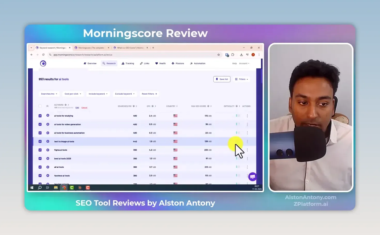Screen dimensions: 380x235
Task: Uncheck 'figma ai tools' row checkbox
Action: 40,150
